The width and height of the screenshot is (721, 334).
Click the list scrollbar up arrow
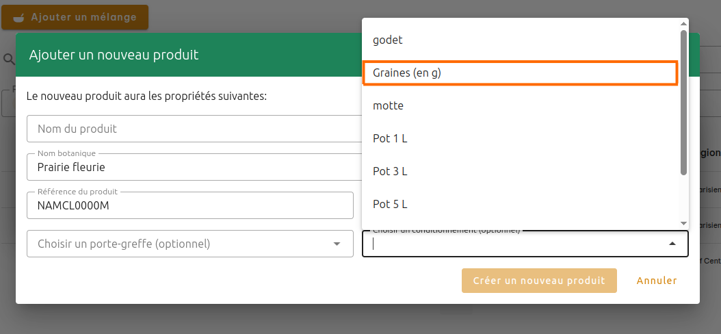pyautogui.click(x=683, y=23)
